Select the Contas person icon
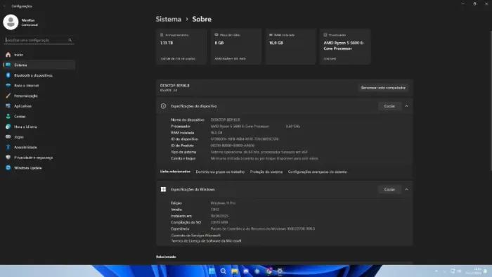 click(x=8, y=117)
